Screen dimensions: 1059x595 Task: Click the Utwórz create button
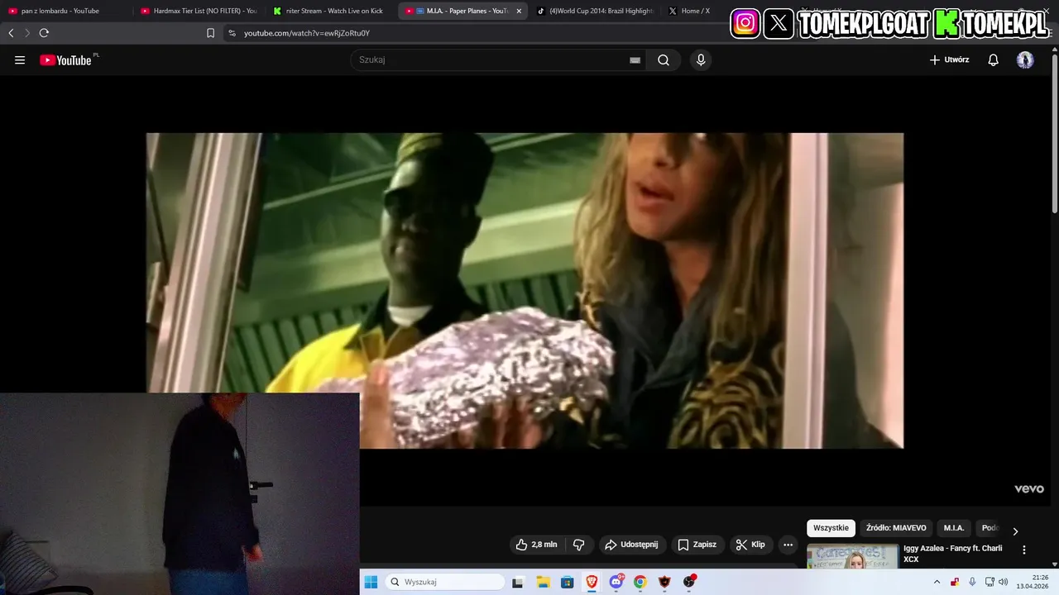949,59
